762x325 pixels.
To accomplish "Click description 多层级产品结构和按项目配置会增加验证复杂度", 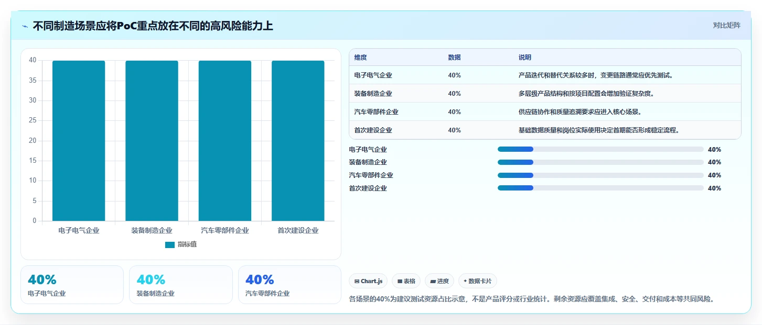I will pyautogui.click(x=587, y=94).
